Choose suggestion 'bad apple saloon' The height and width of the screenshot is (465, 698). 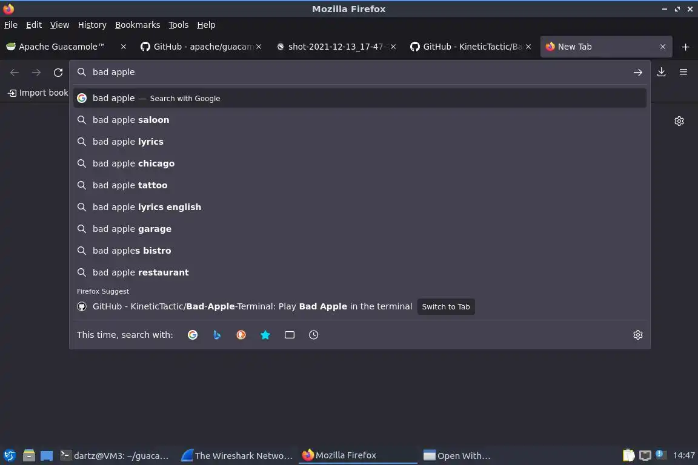click(360, 120)
